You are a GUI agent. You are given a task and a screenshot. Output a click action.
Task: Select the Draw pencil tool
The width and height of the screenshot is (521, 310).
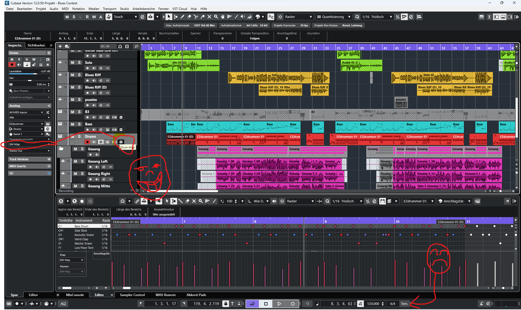pyautogui.click(x=182, y=17)
